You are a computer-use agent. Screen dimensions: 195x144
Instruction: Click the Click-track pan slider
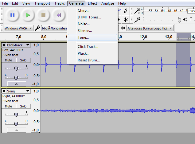click(x=16, y=77)
